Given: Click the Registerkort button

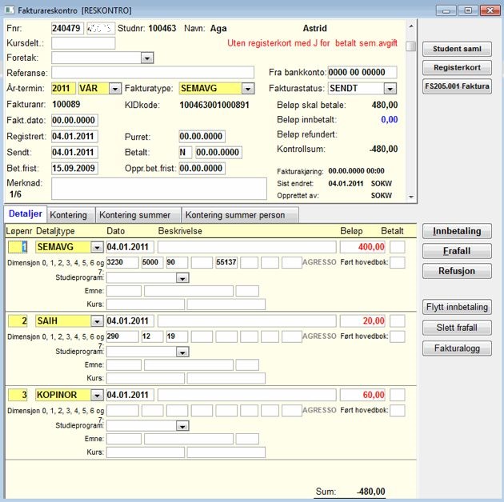Looking at the screenshot, I should [x=457, y=67].
